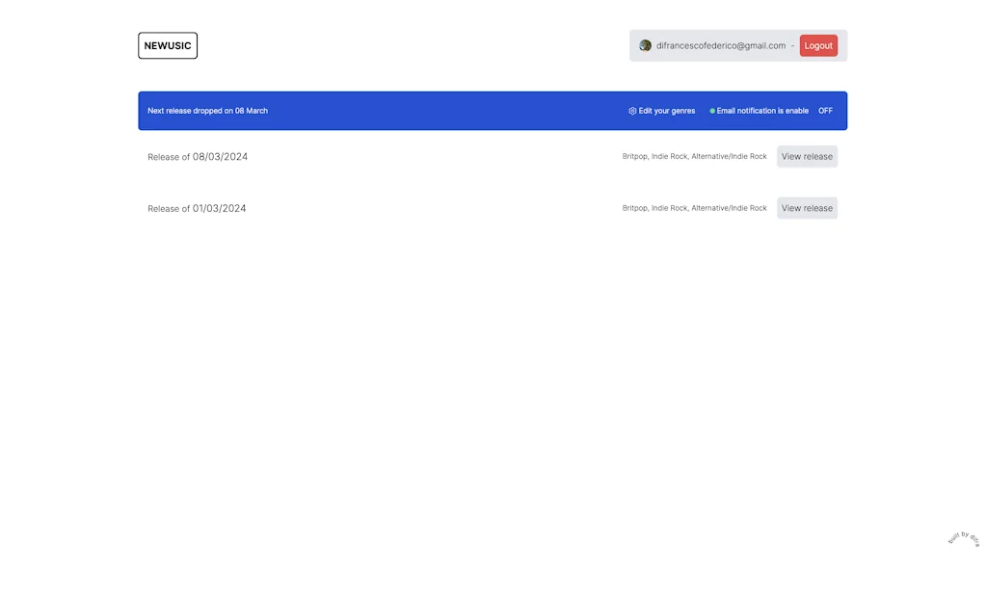Click difrancescofederico@gmail.com email text
Image resolution: width=987 pixels, height=599 pixels.
tap(720, 45)
